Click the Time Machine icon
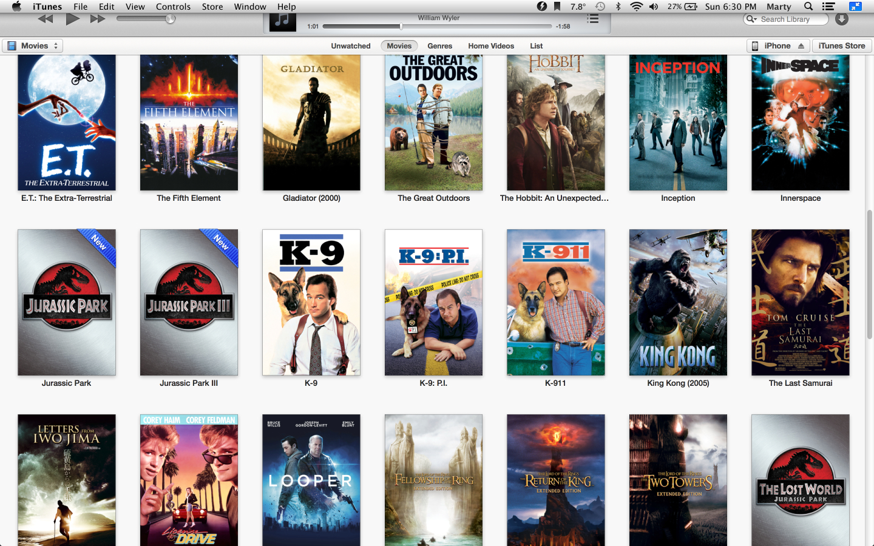Screen dimensions: 874x546 coord(600,7)
